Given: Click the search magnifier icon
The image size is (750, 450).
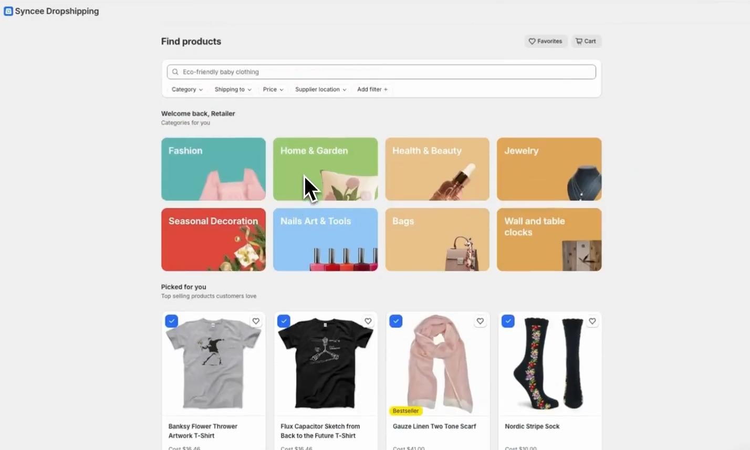Looking at the screenshot, I should click(x=175, y=71).
